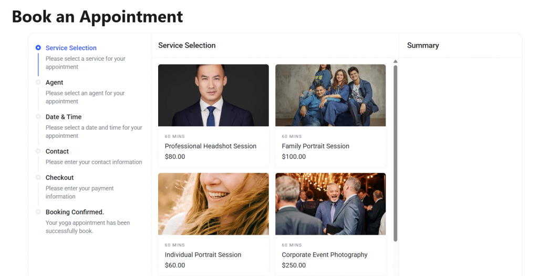This screenshot has width=538, height=276.
Task: Click the Contact step bullet indicator
Action: (38, 151)
